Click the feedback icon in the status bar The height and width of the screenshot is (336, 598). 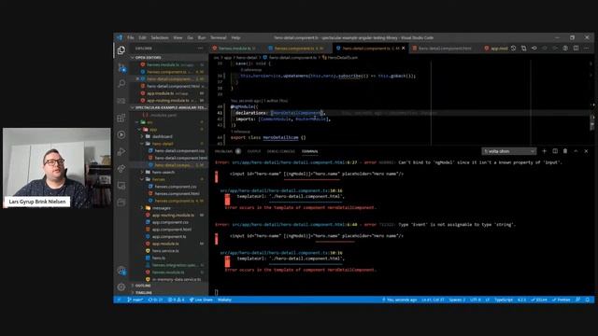pos(578,300)
